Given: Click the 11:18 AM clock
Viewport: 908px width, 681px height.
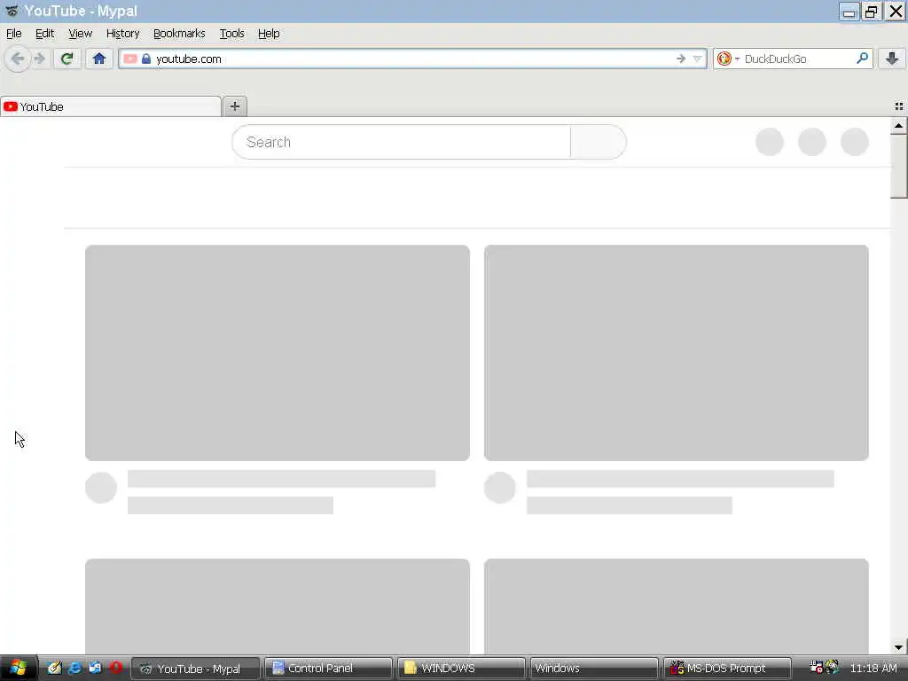Looking at the screenshot, I should pyautogui.click(x=873, y=669).
